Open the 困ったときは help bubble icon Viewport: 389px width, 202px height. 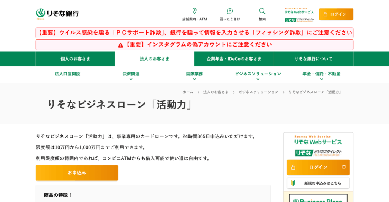(230, 11)
